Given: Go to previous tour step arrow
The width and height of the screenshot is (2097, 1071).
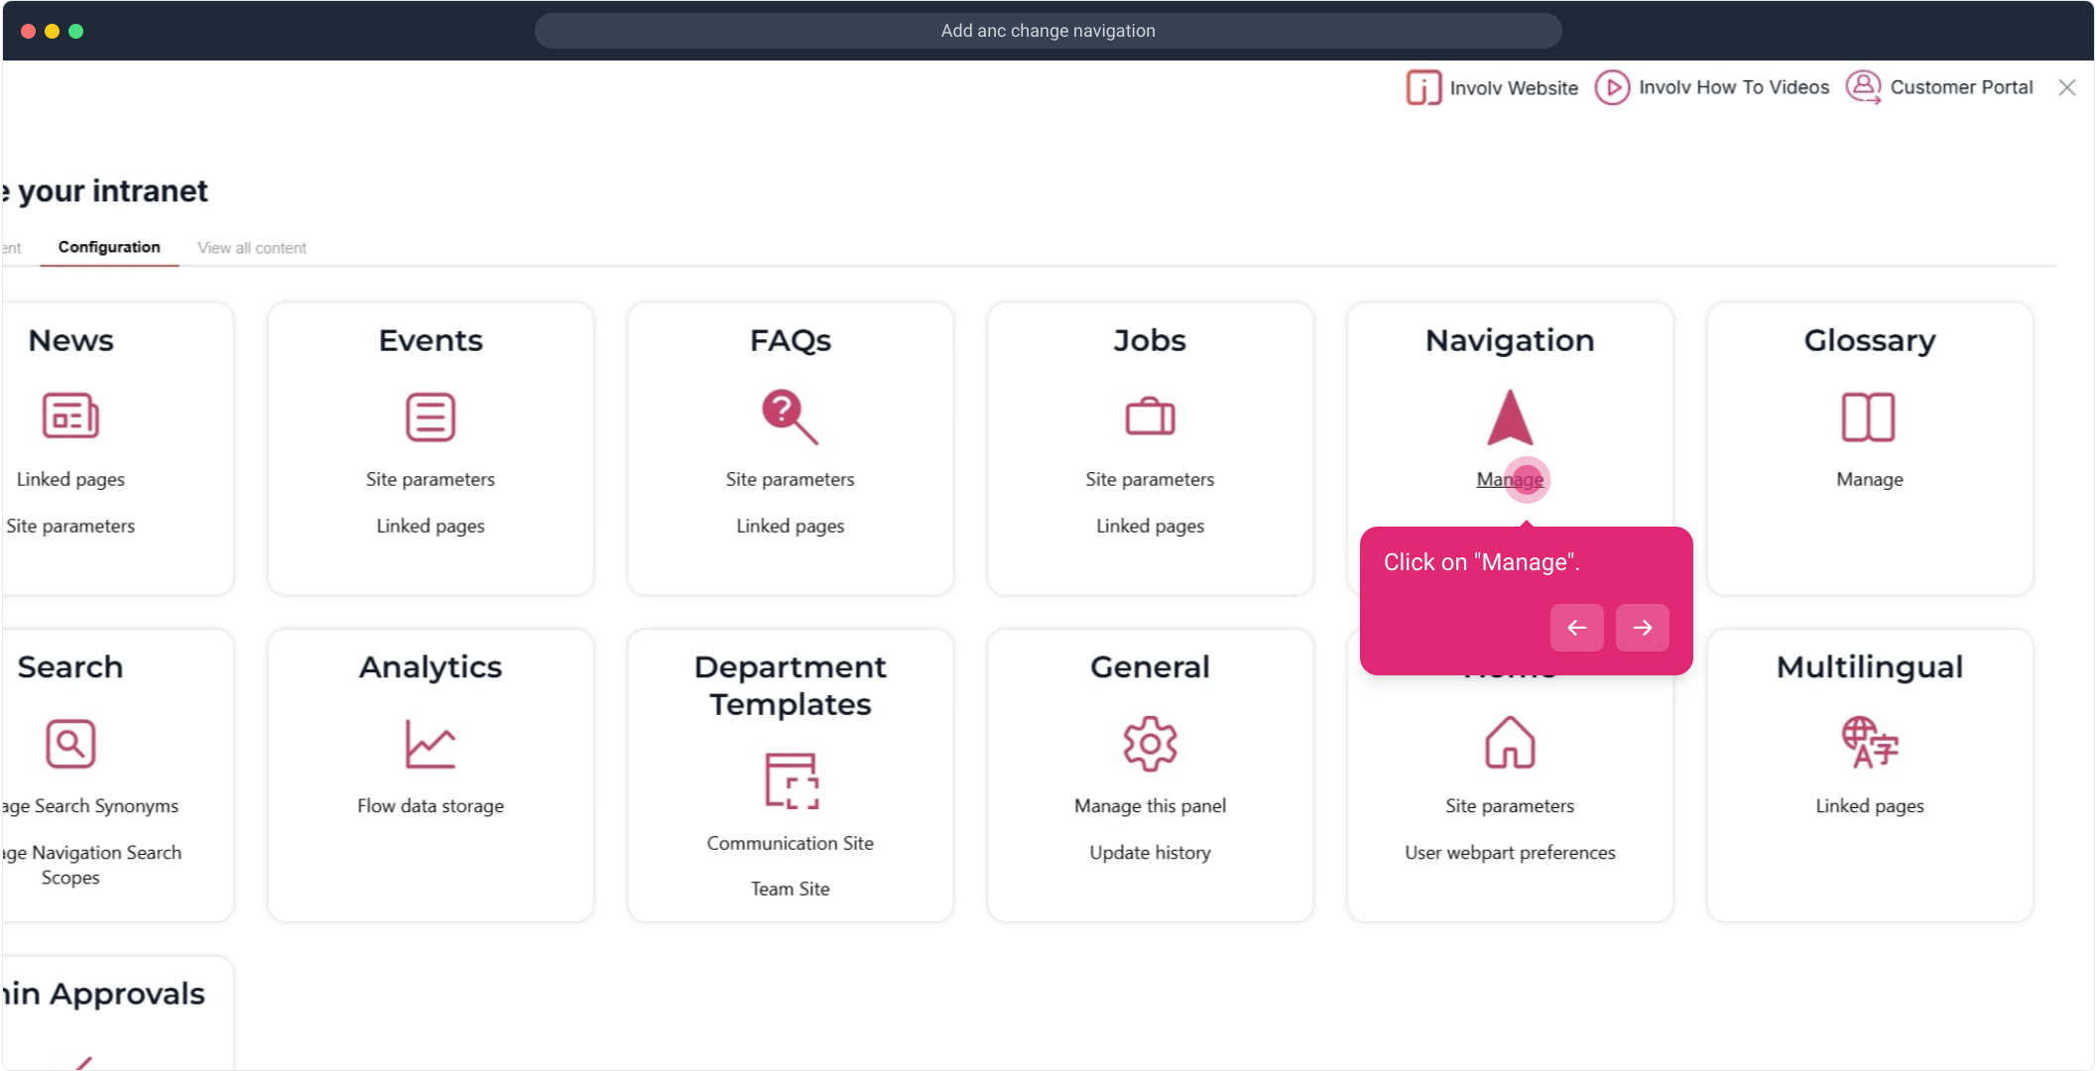Looking at the screenshot, I should tap(1577, 628).
